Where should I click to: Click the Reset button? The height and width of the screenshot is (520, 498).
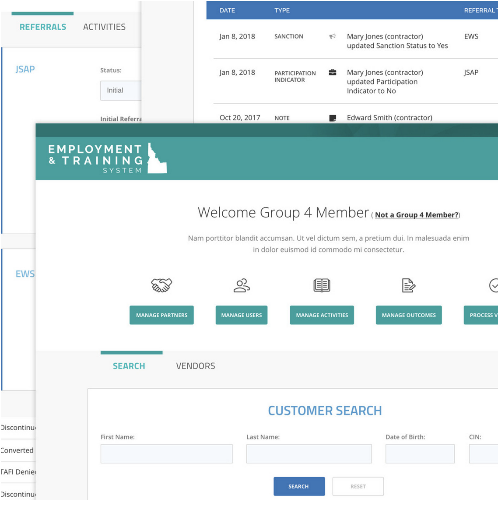[358, 486]
